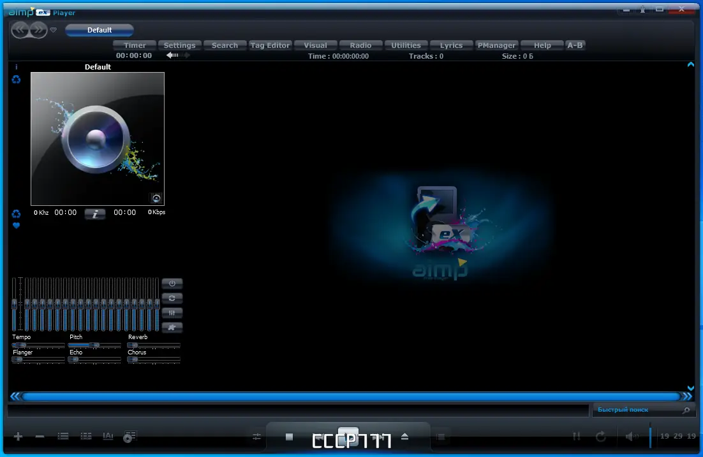Open PManager button
This screenshot has height=457, width=703.
coord(496,45)
